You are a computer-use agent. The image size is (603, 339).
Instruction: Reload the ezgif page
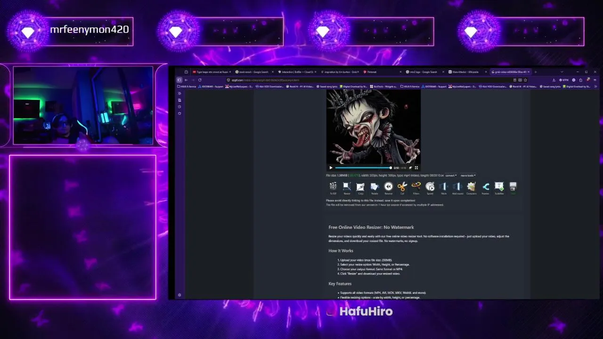[x=200, y=80]
